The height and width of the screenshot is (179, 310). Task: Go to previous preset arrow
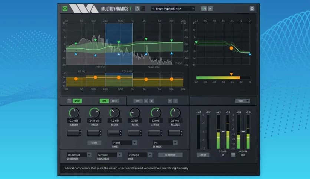click(153, 9)
